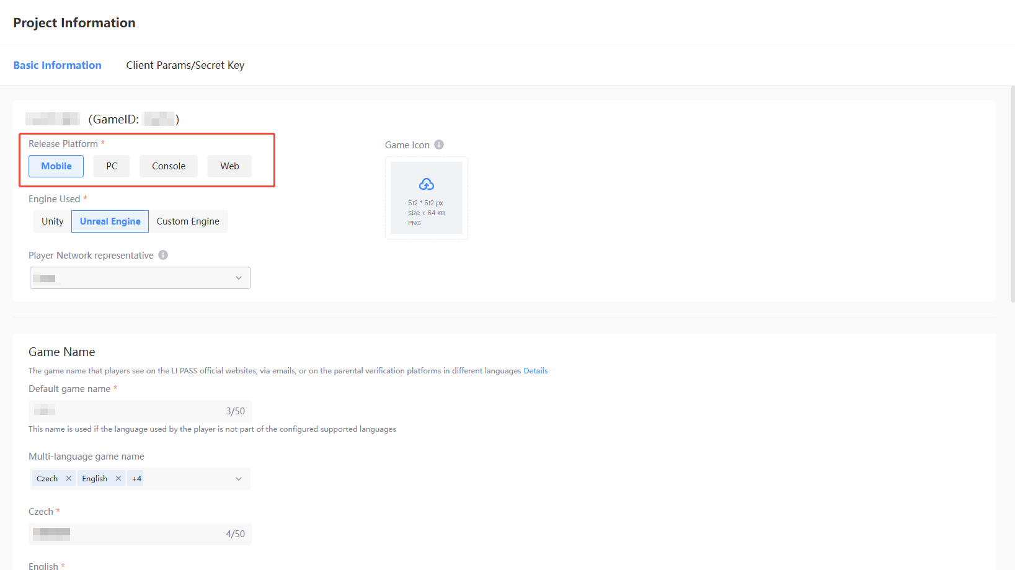Choose Custom Engine option
Screen dimensions: 1015x570
pos(188,221)
